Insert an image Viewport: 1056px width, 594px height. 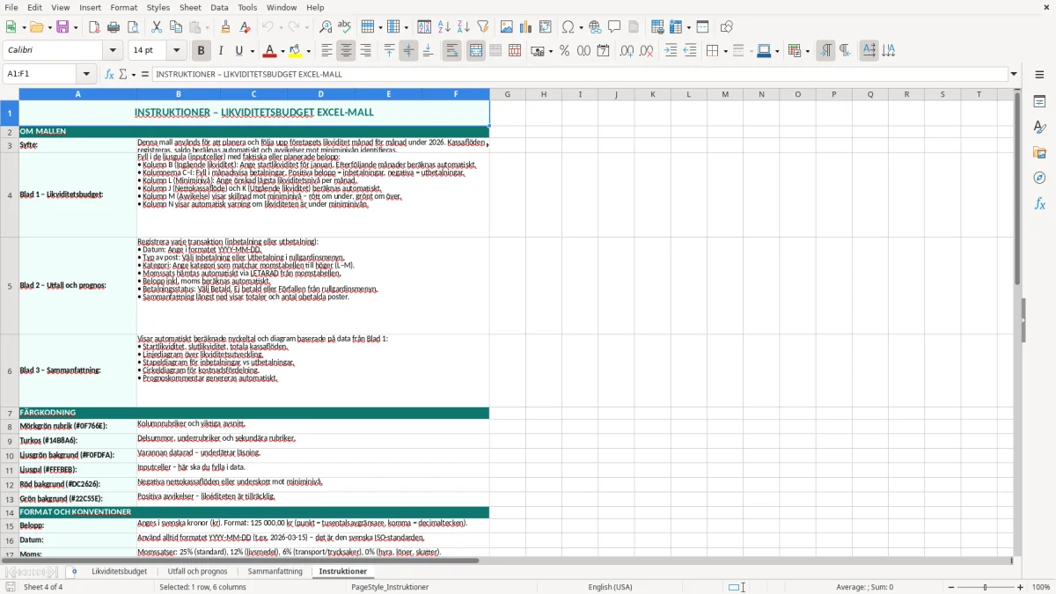pyautogui.click(x=507, y=27)
